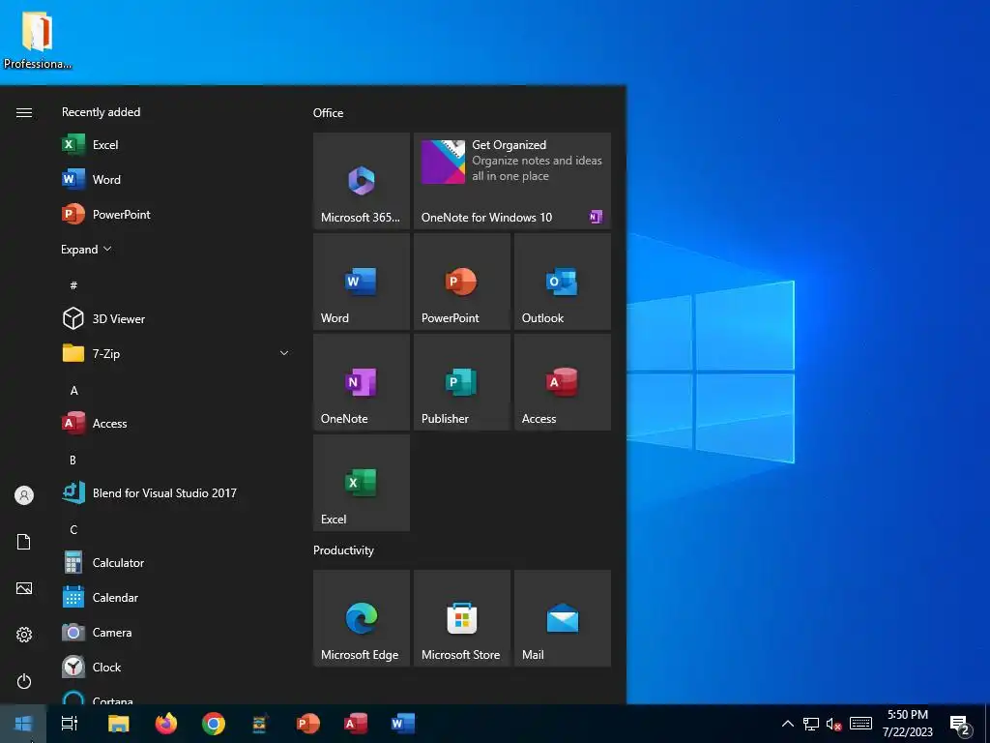Show hidden system tray icons
Viewport: 990px width, 743px height.
coord(787,724)
